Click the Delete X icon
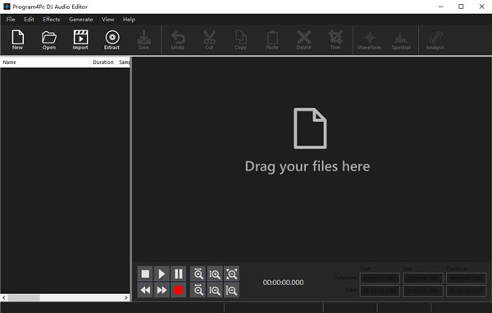Image resolution: width=492 pixels, height=313 pixels. [x=303, y=39]
